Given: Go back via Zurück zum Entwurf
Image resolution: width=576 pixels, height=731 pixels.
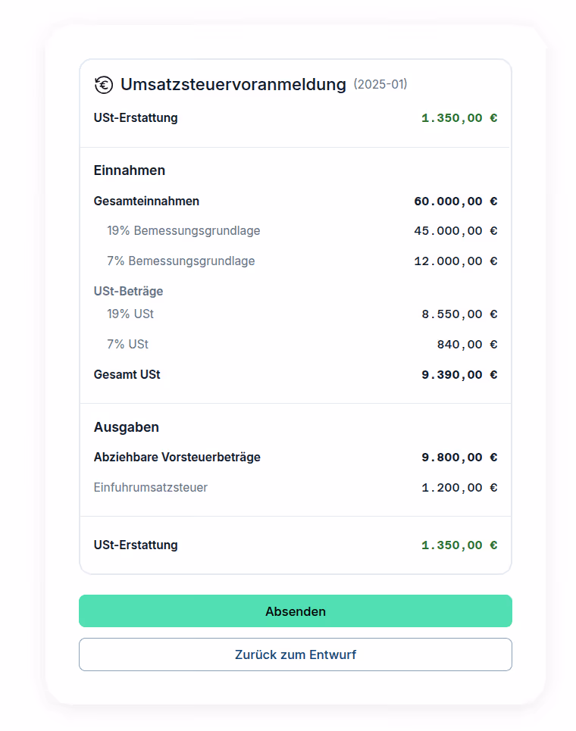Looking at the screenshot, I should [x=296, y=654].
